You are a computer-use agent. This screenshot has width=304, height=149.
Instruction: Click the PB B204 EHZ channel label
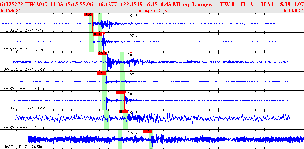pyautogui.click(x=23, y=30)
